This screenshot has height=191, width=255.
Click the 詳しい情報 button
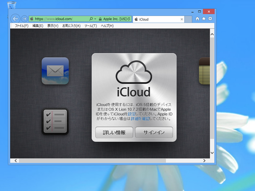[x=114, y=132]
